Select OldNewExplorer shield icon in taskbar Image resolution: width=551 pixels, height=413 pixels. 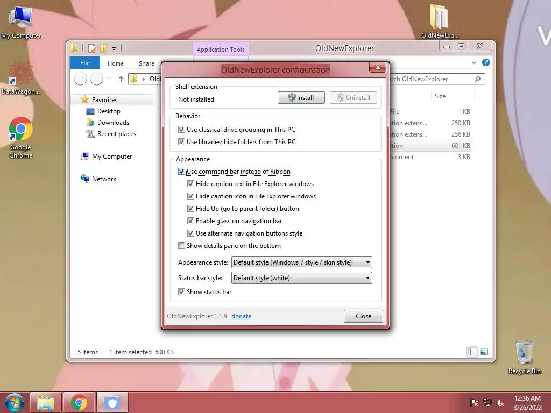(x=112, y=402)
